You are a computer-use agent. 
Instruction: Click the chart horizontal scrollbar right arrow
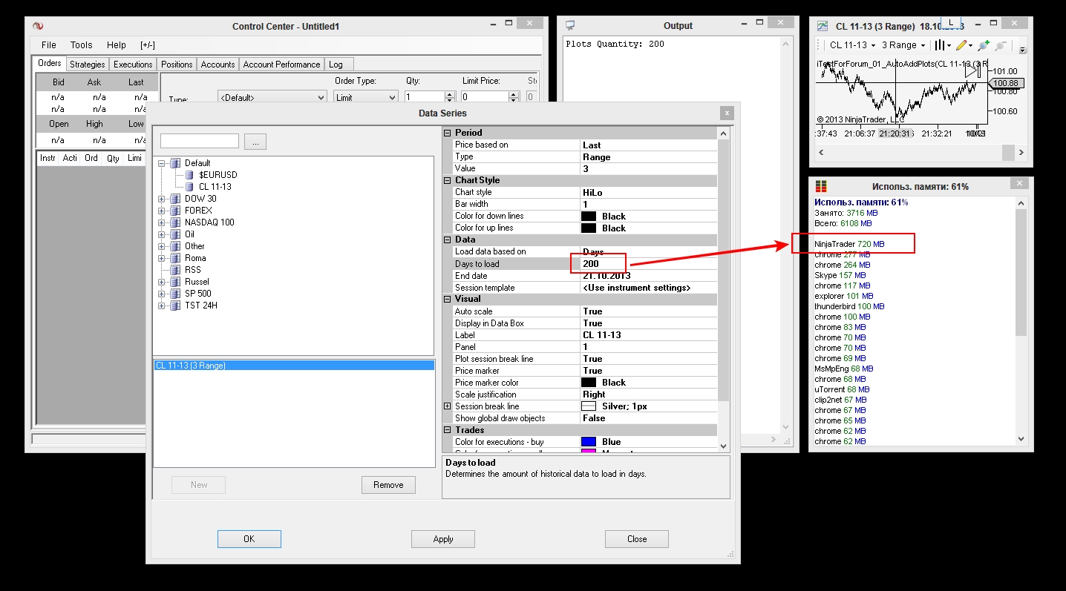pyautogui.click(x=1021, y=153)
